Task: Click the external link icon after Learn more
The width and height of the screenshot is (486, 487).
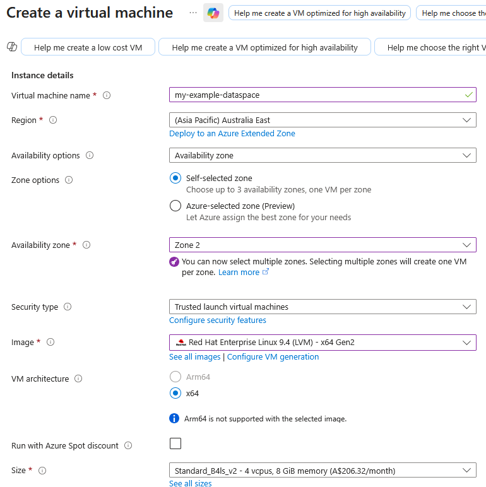Action: tap(266, 272)
